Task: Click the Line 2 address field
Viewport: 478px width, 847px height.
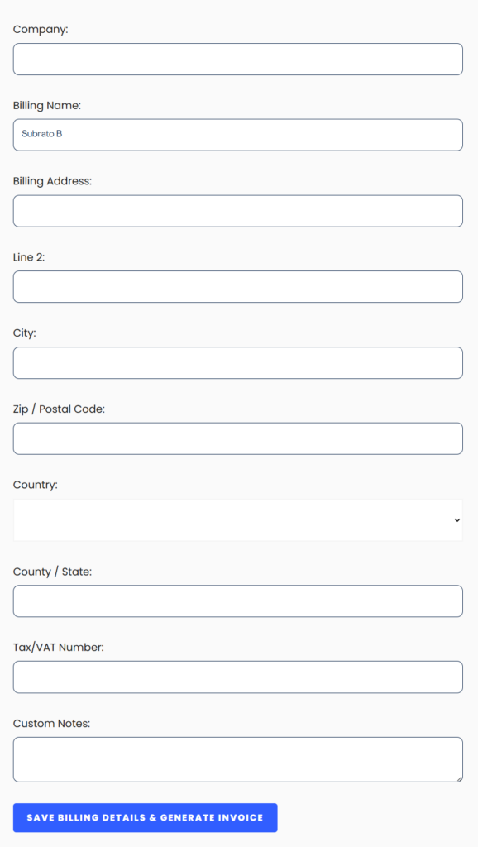Action: tap(237, 286)
